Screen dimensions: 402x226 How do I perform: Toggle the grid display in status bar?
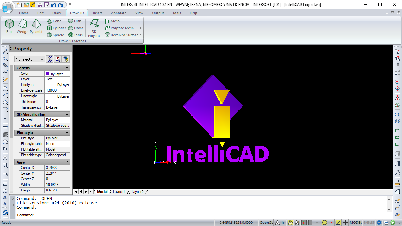(311, 223)
